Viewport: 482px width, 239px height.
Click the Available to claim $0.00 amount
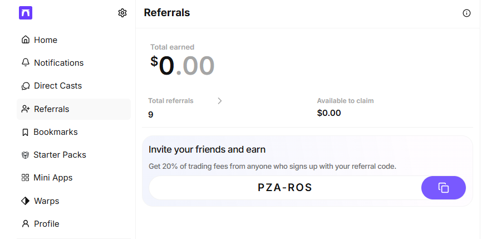(x=329, y=113)
